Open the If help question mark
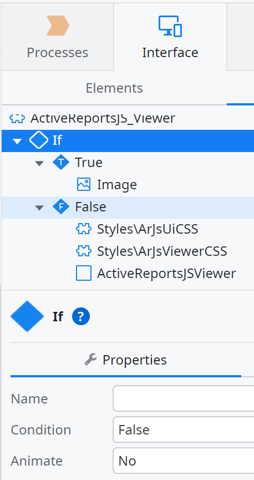The image size is (254, 480). coord(81,316)
